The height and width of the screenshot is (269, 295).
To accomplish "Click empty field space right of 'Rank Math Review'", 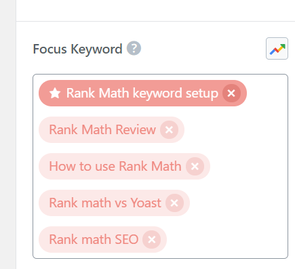I will (x=235, y=130).
